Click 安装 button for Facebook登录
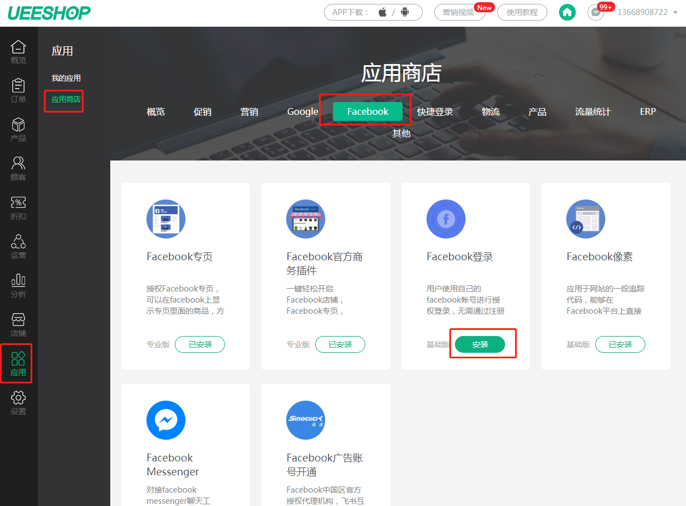 point(480,344)
